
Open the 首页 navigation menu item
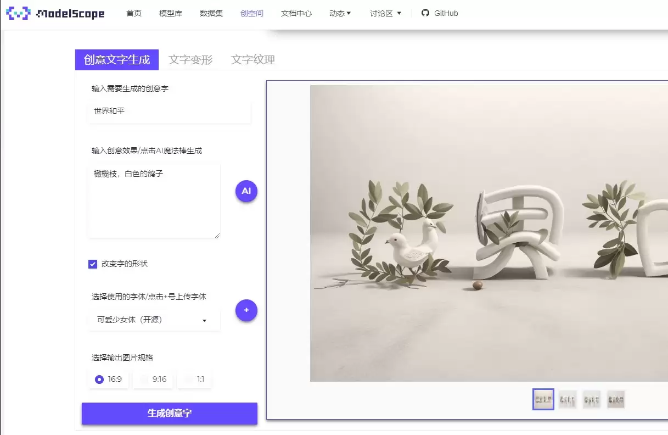133,13
